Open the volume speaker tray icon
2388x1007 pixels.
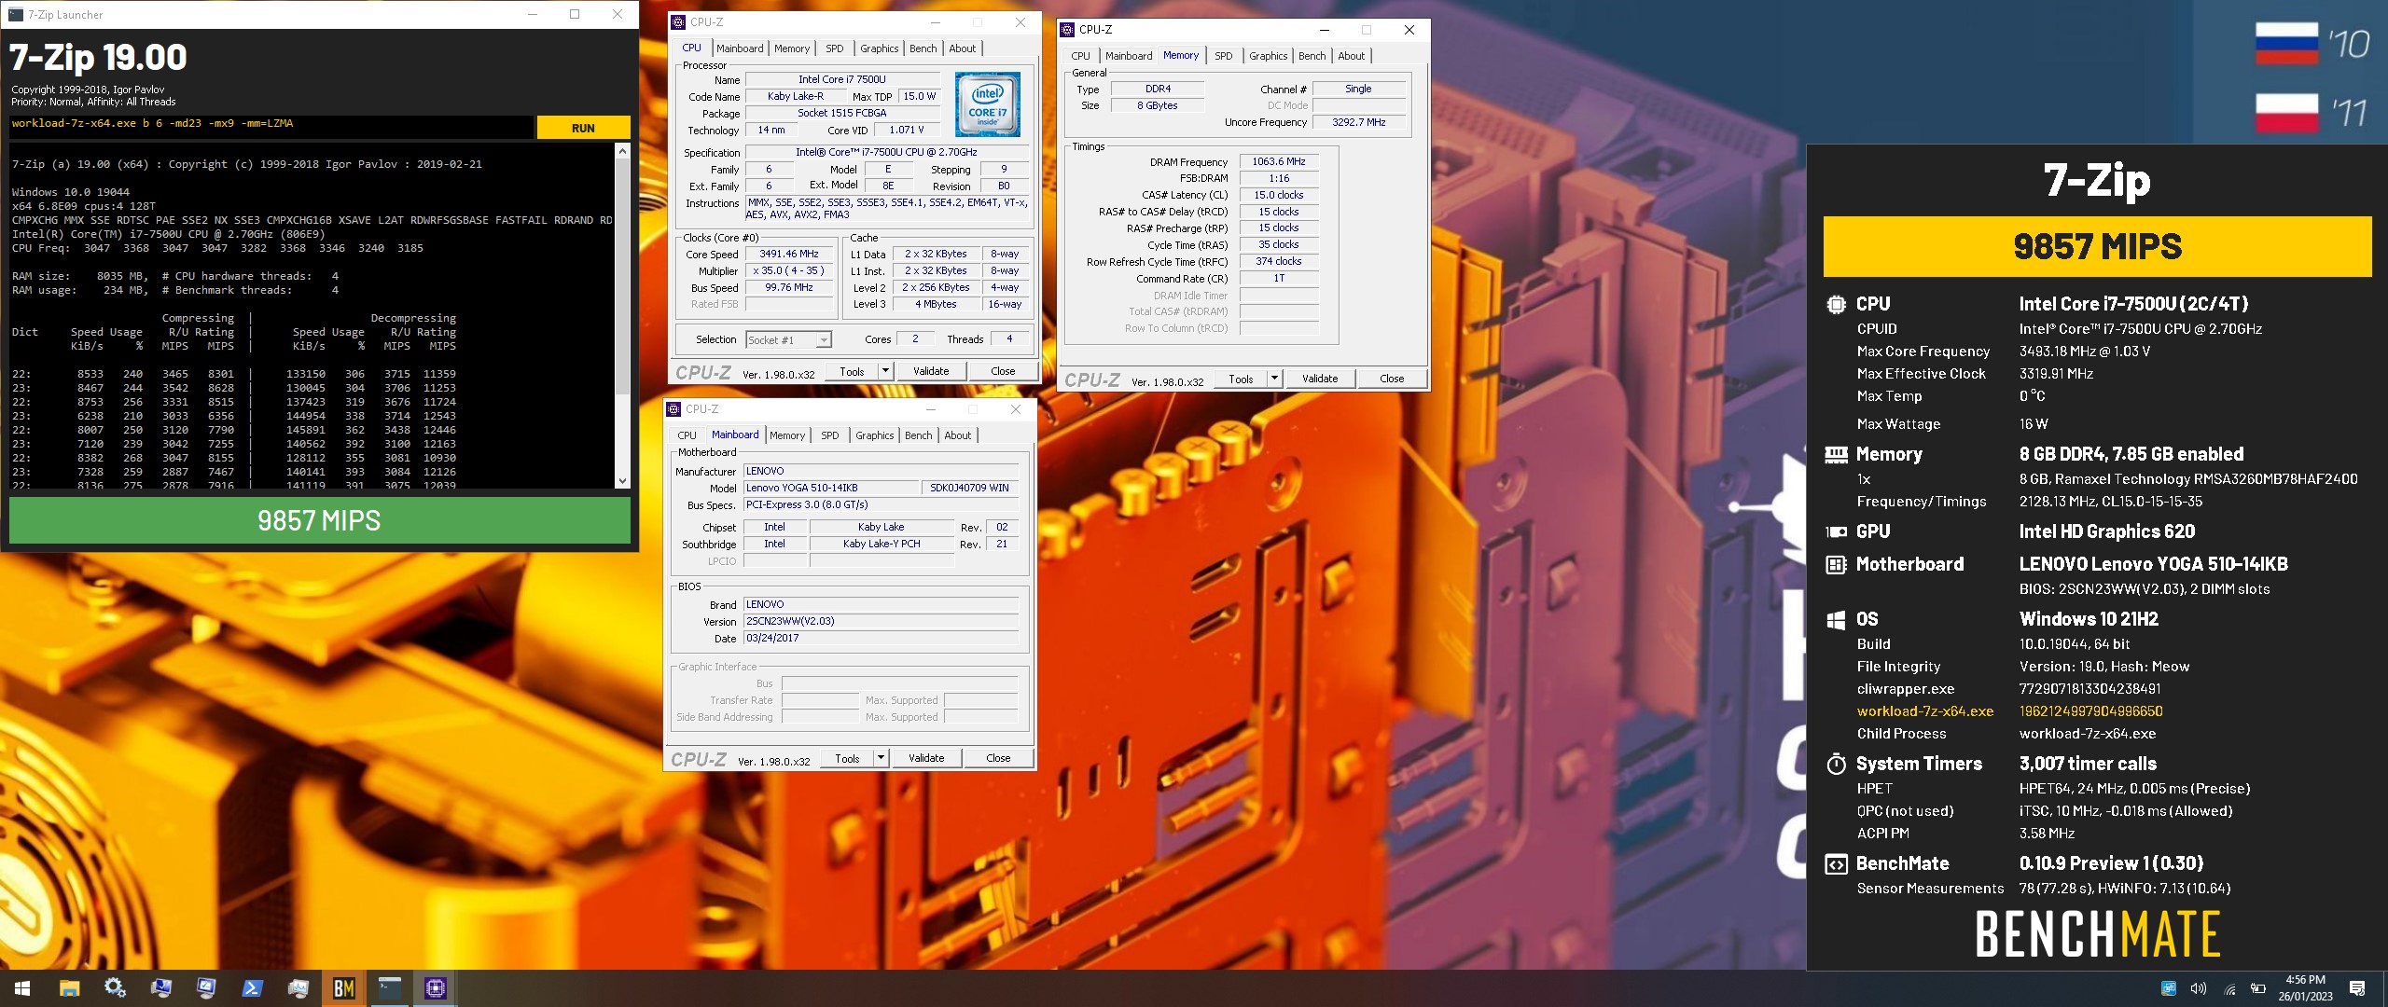[x=2198, y=988]
